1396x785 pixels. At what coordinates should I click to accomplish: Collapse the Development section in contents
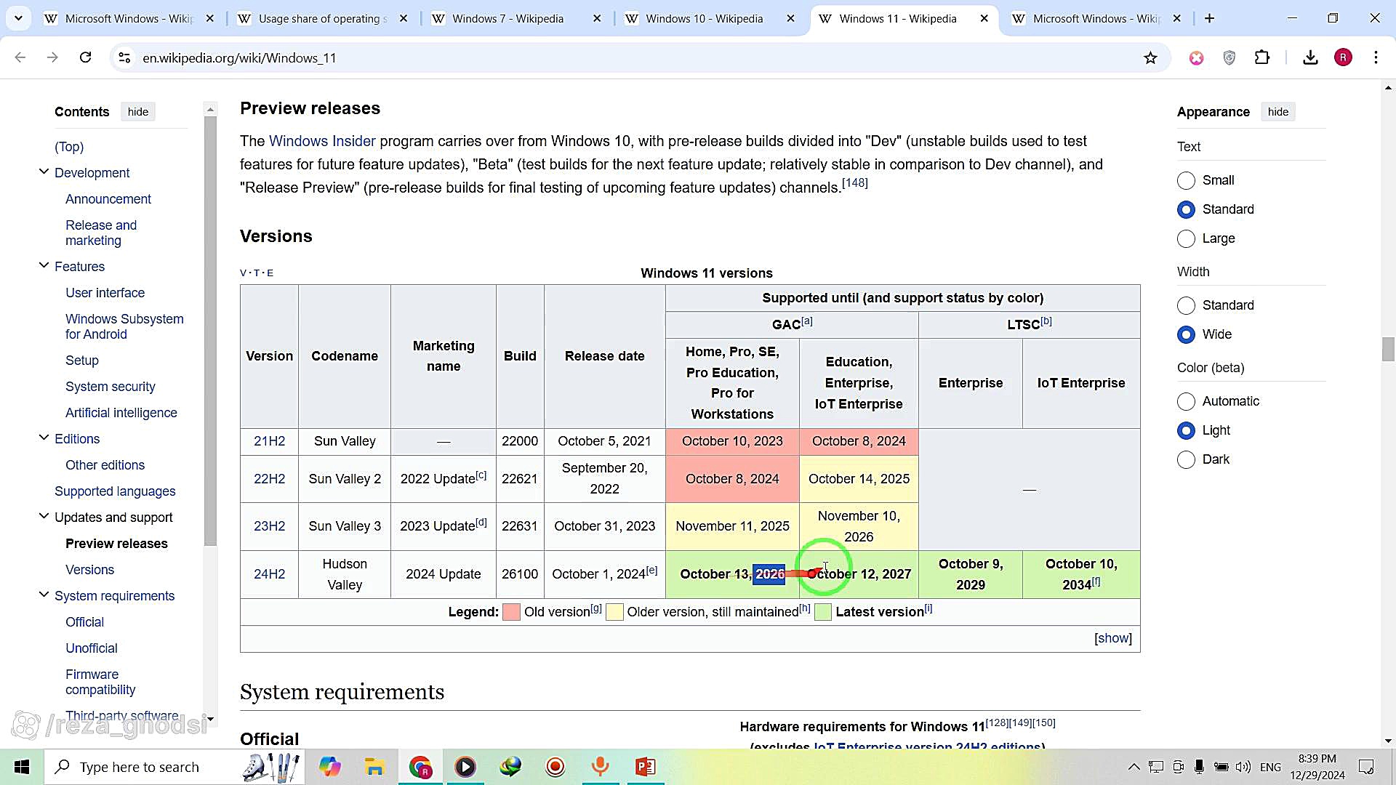tap(44, 172)
